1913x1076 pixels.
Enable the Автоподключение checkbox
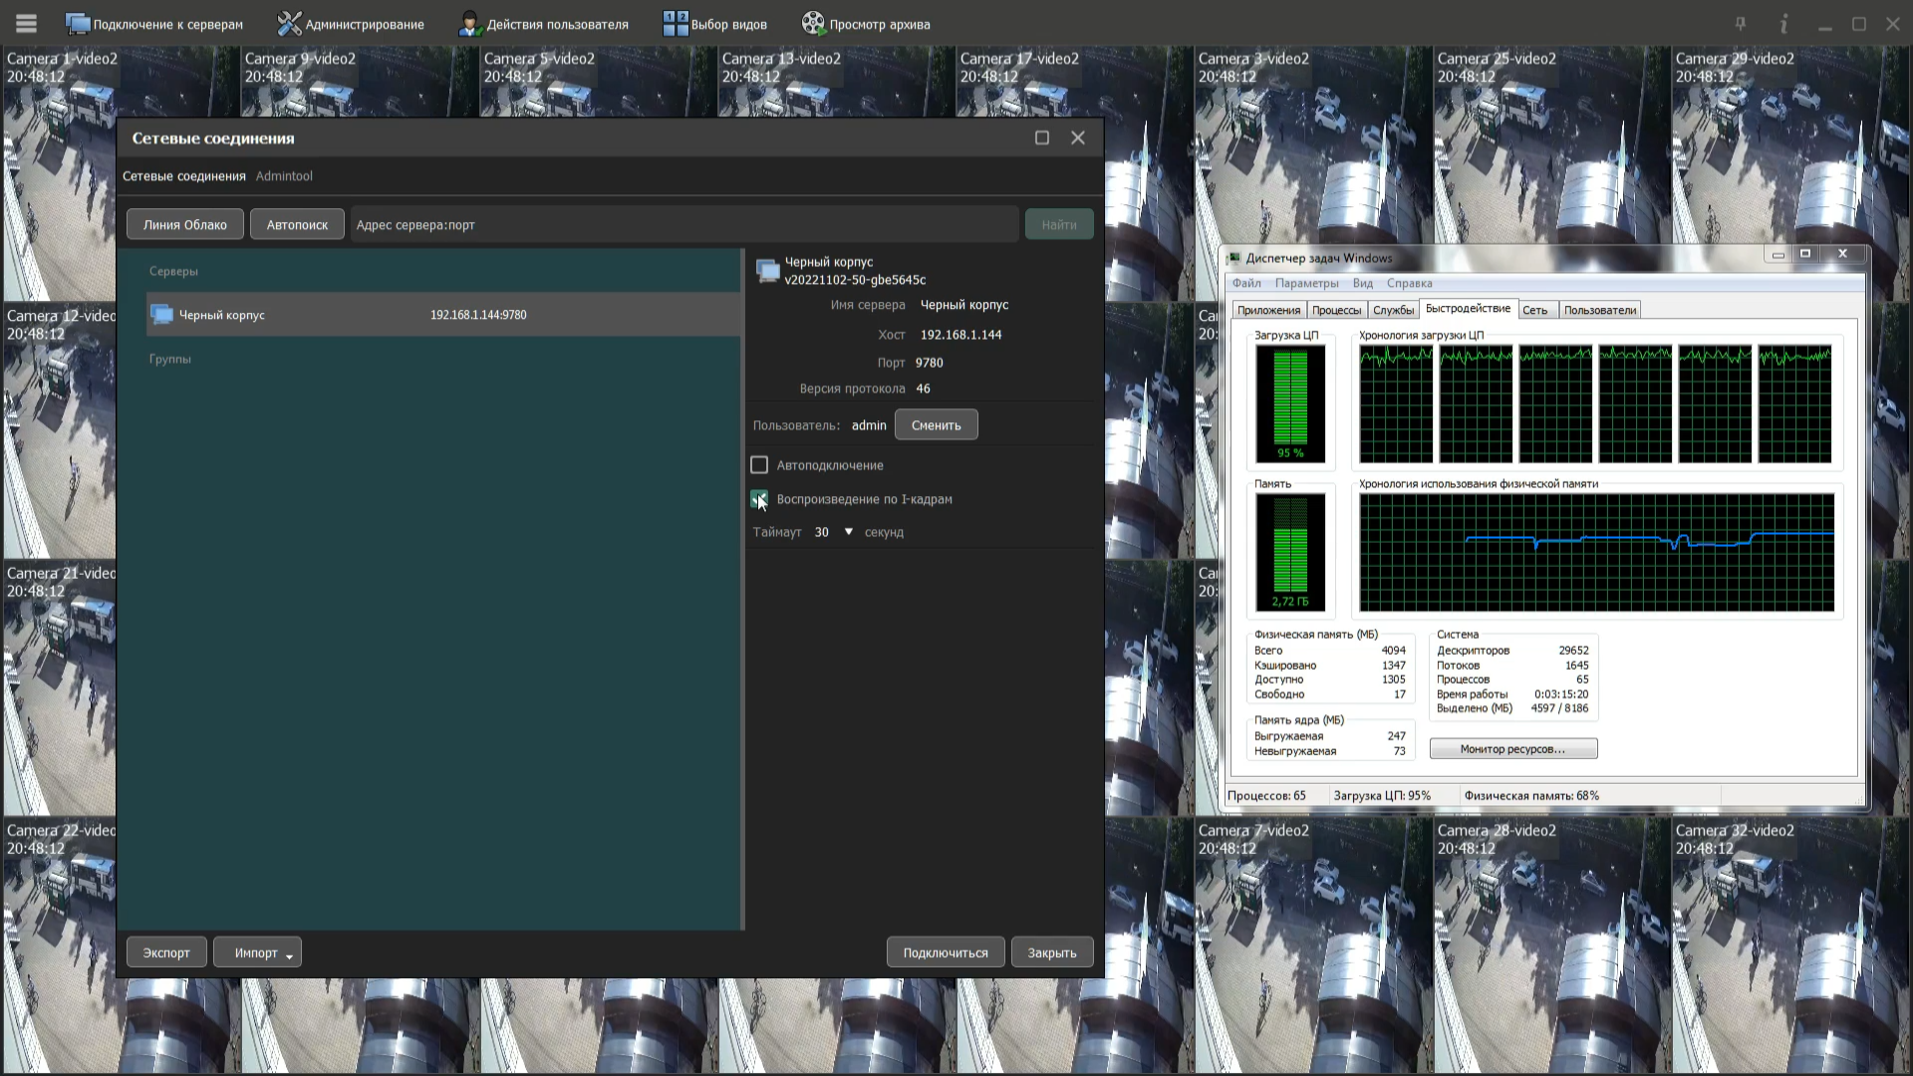pyautogui.click(x=759, y=465)
